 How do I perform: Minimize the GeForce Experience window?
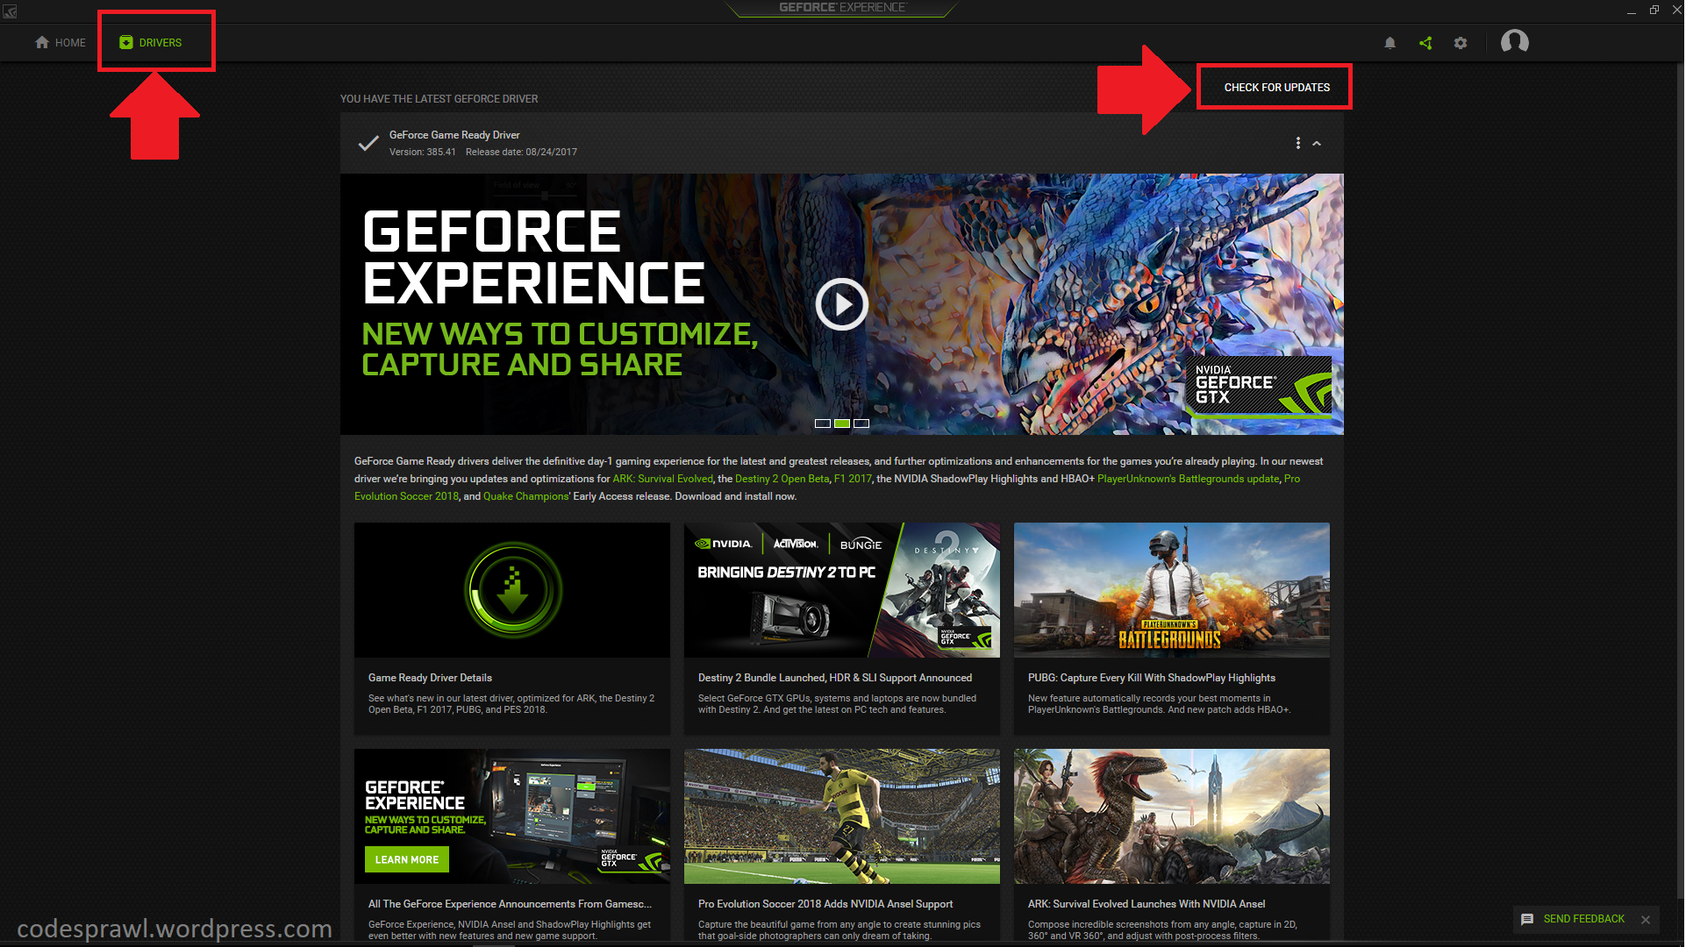1632,11
